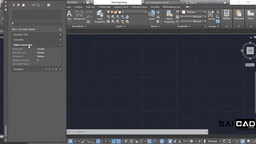Click Sign In in the title bar
Screen dimensions: 256x144
pos(193,2)
